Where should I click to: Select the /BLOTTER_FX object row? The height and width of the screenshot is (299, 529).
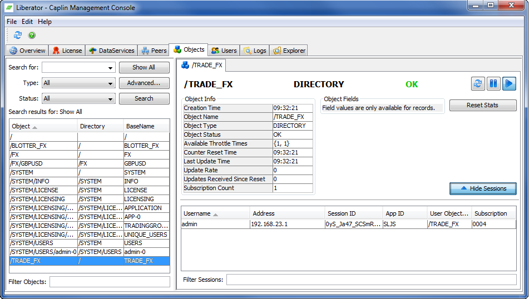pyautogui.click(x=90, y=146)
